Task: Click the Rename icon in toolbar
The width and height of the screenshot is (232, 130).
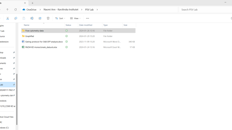Action: point(32,18)
